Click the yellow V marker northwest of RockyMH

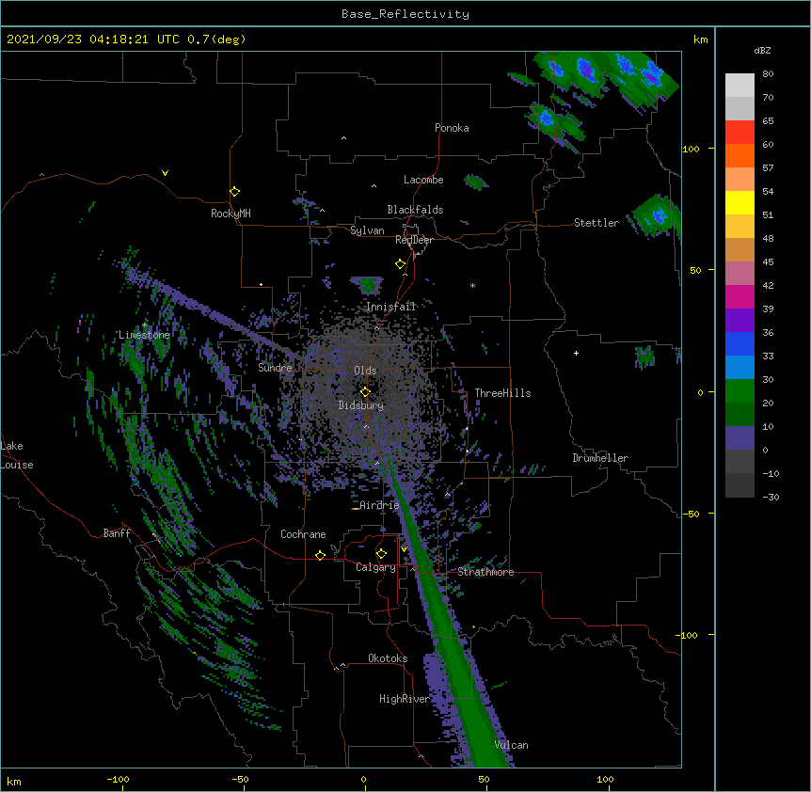coord(165,173)
